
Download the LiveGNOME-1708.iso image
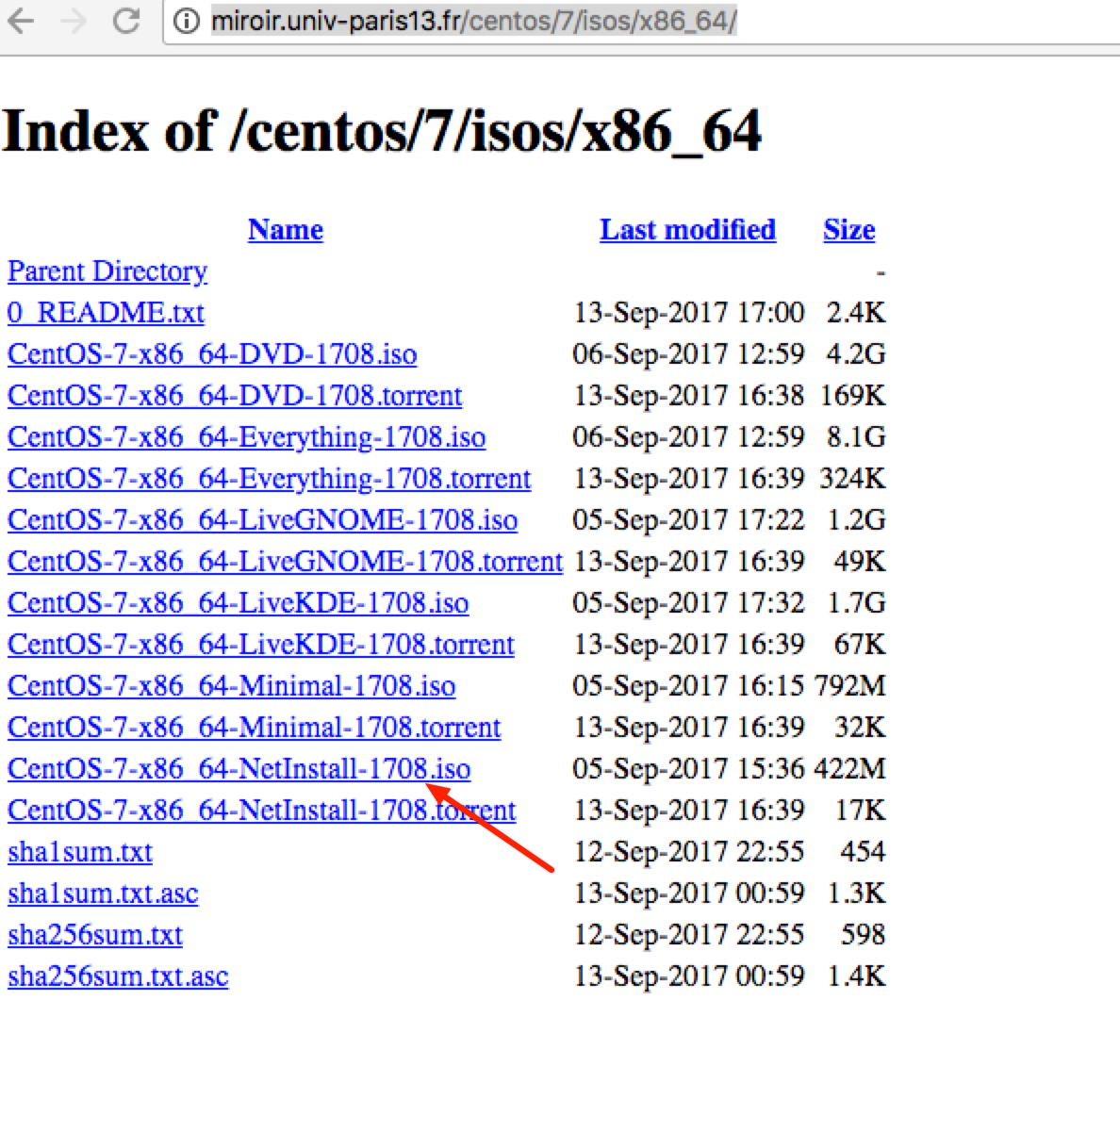point(262,520)
